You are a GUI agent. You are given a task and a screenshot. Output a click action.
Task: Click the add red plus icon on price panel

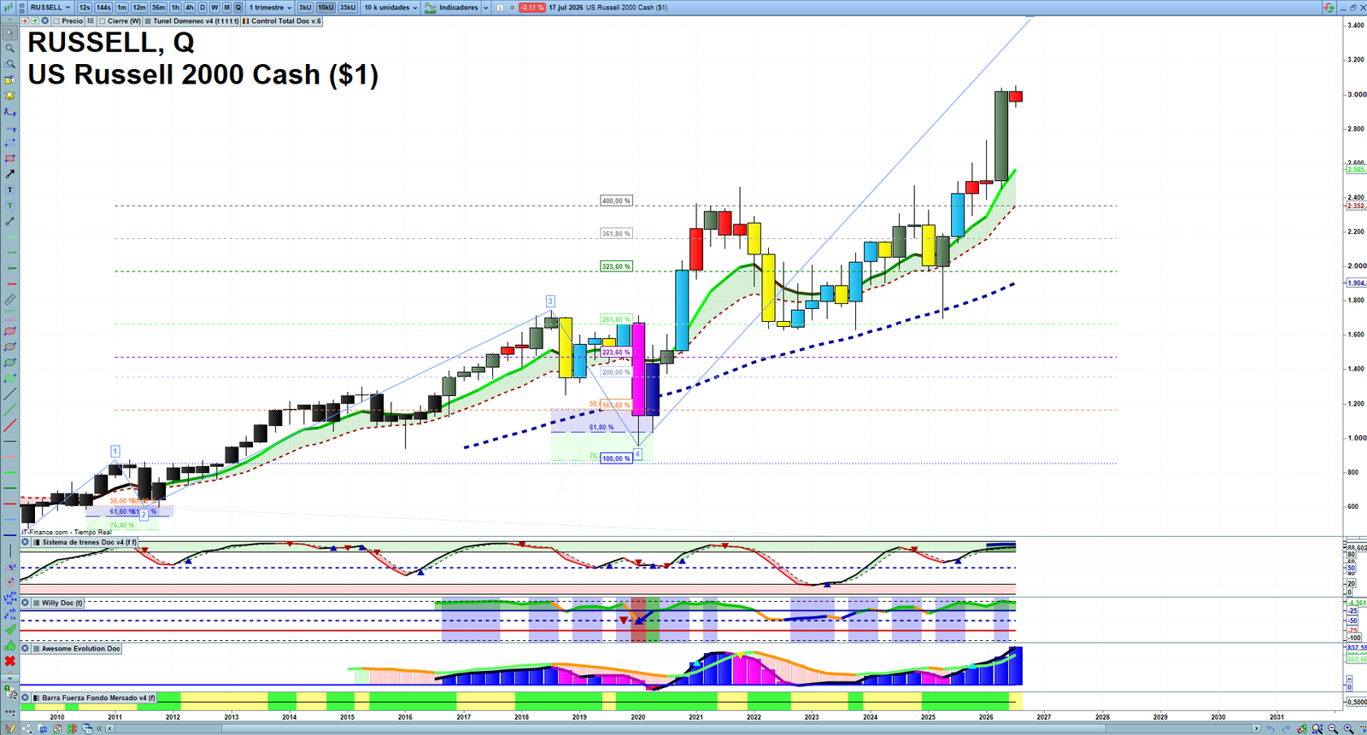pyautogui.click(x=26, y=20)
